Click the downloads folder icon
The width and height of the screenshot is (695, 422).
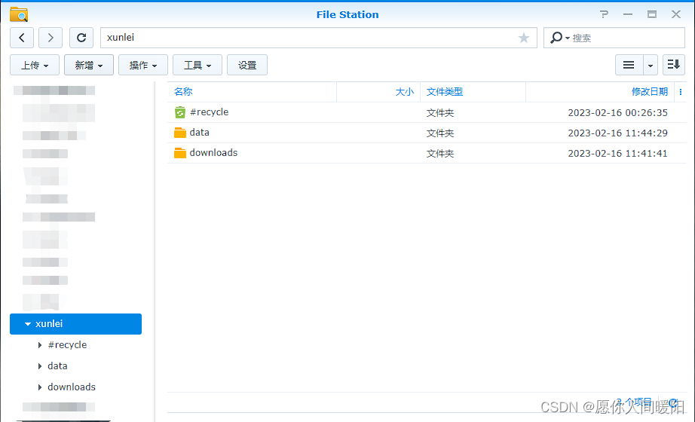coord(180,153)
